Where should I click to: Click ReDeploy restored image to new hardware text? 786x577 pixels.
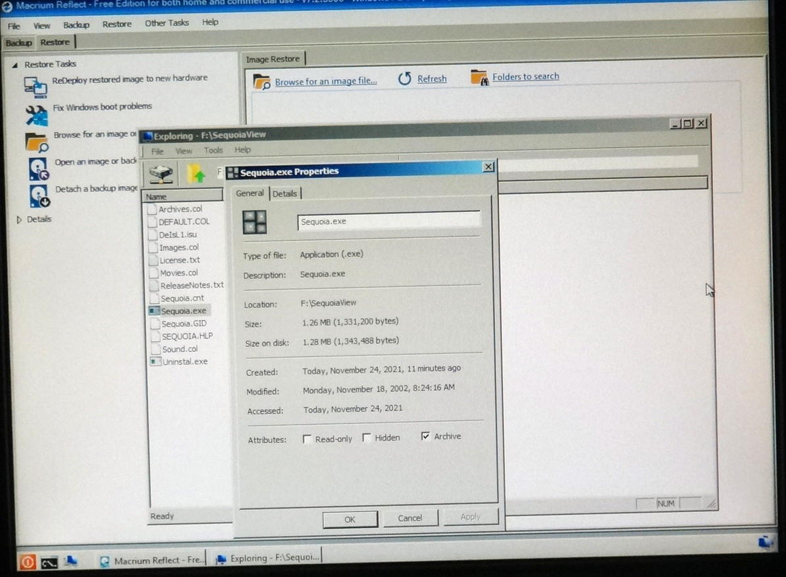130,79
